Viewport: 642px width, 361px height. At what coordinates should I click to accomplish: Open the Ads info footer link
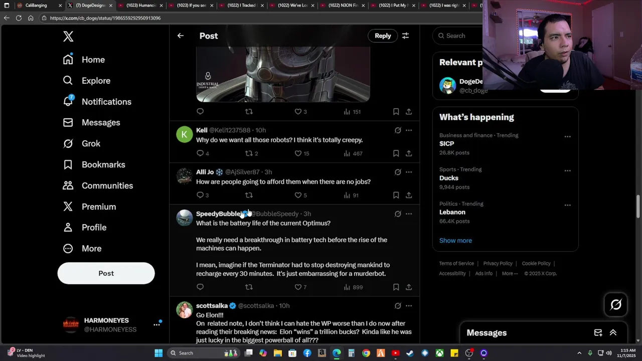(x=484, y=274)
